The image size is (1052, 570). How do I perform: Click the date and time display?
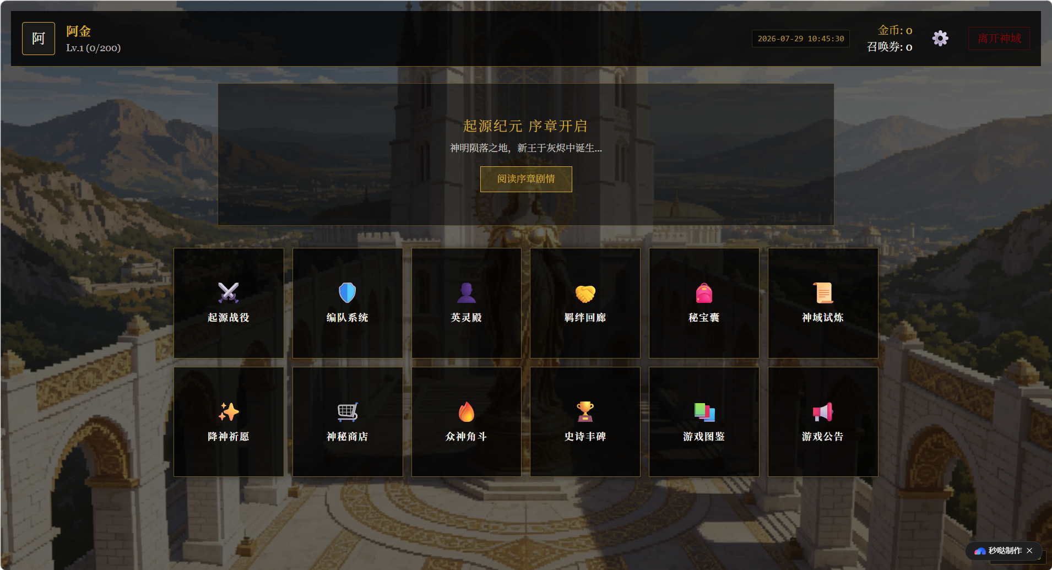[801, 39]
